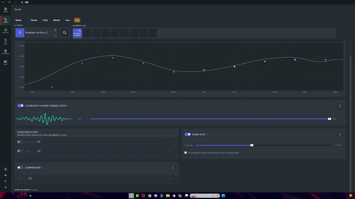
Task: Click the Broadcast Low Pitch preset icon
Action: tap(20, 33)
